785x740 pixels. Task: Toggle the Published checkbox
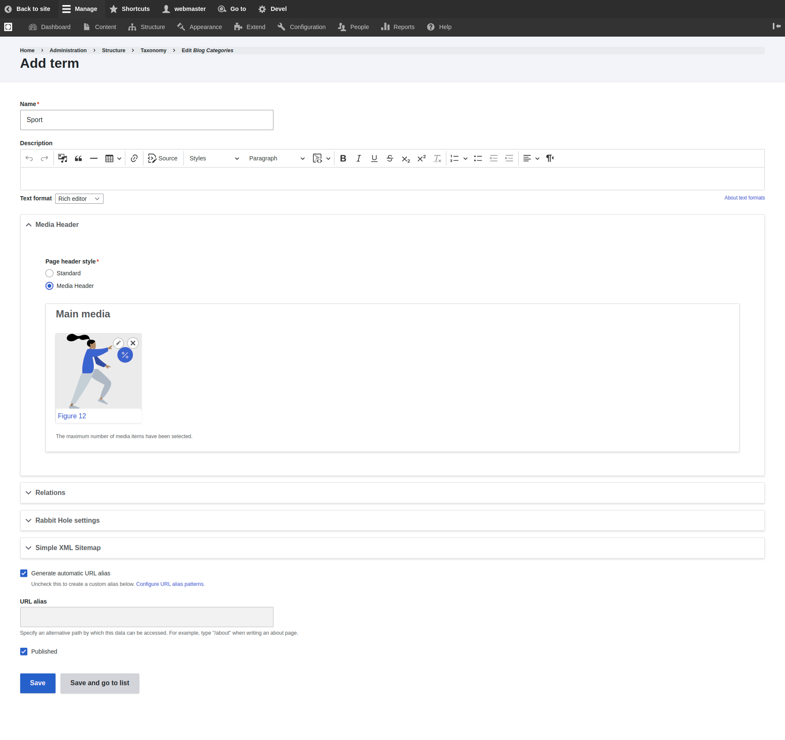click(24, 652)
